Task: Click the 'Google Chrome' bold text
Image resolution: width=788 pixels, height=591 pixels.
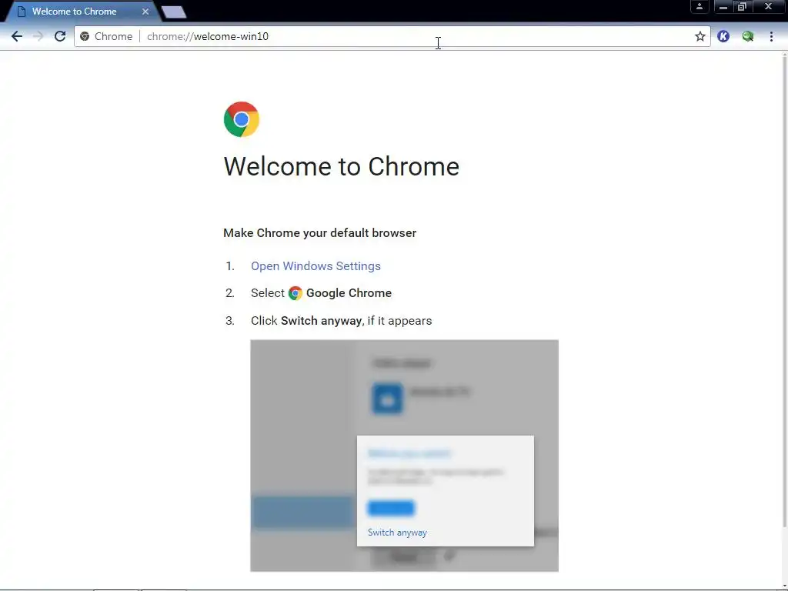Action: (x=349, y=293)
